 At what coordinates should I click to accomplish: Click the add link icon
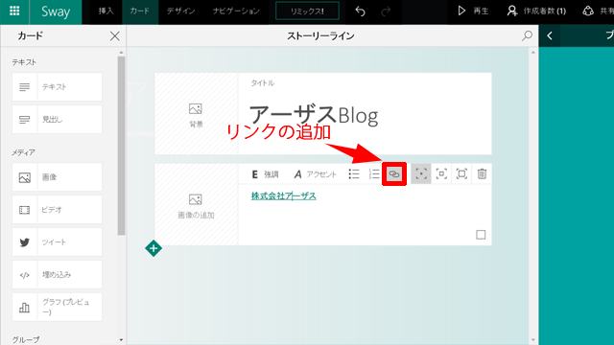point(394,174)
